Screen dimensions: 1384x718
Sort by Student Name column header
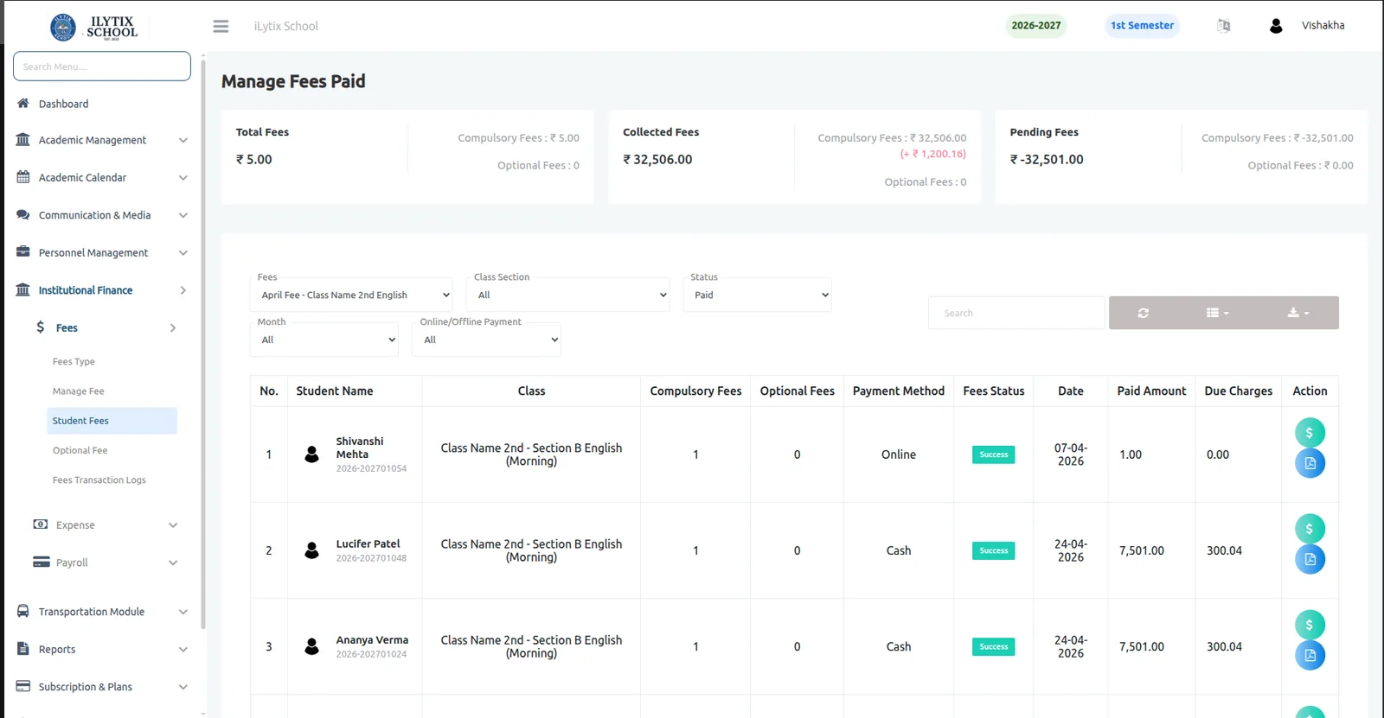pos(335,391)
